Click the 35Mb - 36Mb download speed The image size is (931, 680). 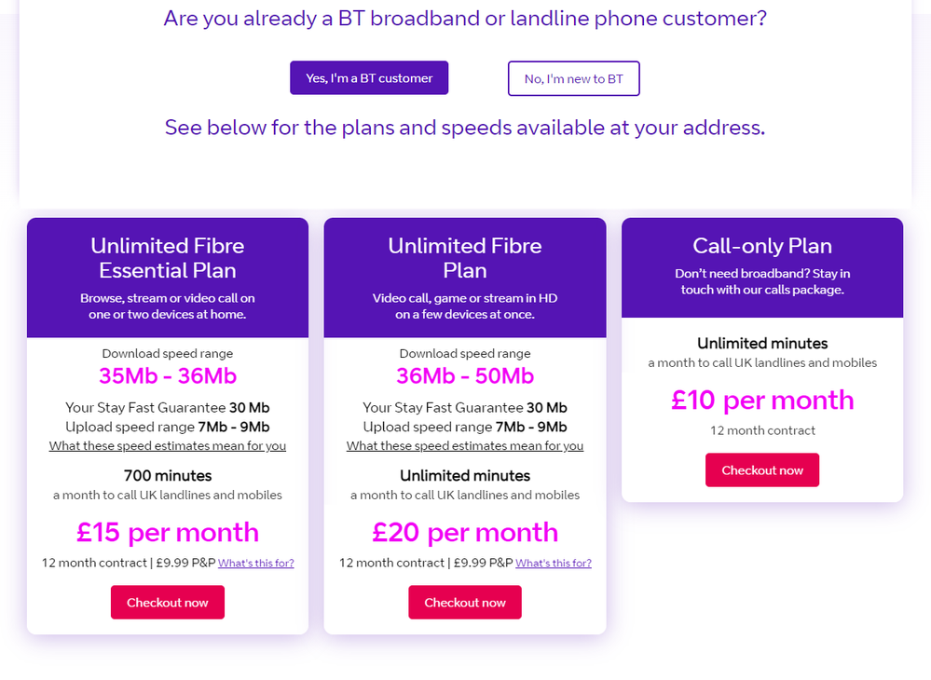click(168, 376)
